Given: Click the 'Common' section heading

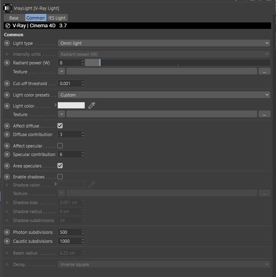Looking at the screenshot, I should (13, 35).
